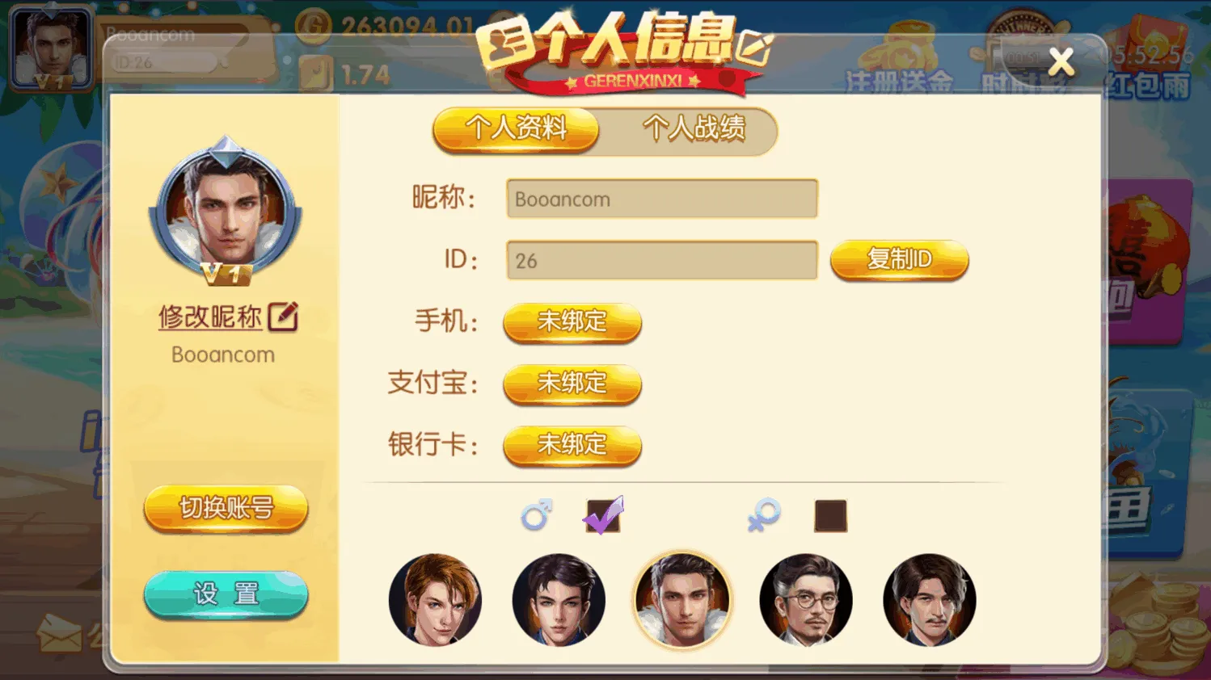1211x680 pixels.
Task: Click the 切换账号 switch account button
Action: point(226,509)
